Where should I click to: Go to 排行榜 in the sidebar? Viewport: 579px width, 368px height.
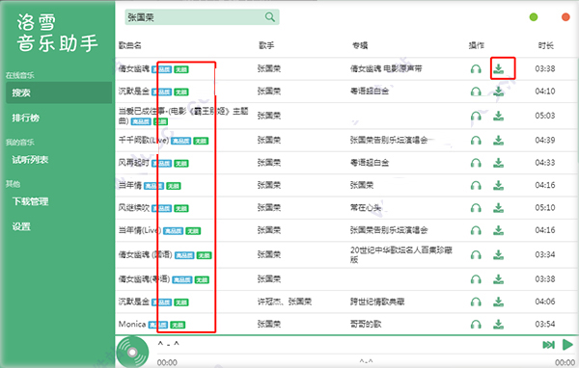pos(25,118)
